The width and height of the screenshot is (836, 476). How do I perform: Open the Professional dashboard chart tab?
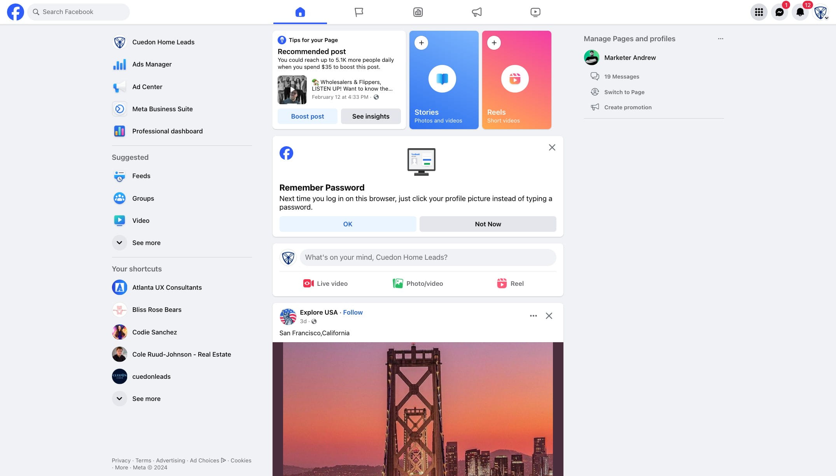[x=418, y=12]
